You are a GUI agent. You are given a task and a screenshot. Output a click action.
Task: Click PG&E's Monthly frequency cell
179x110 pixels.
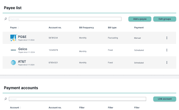(x=83, y=38)
